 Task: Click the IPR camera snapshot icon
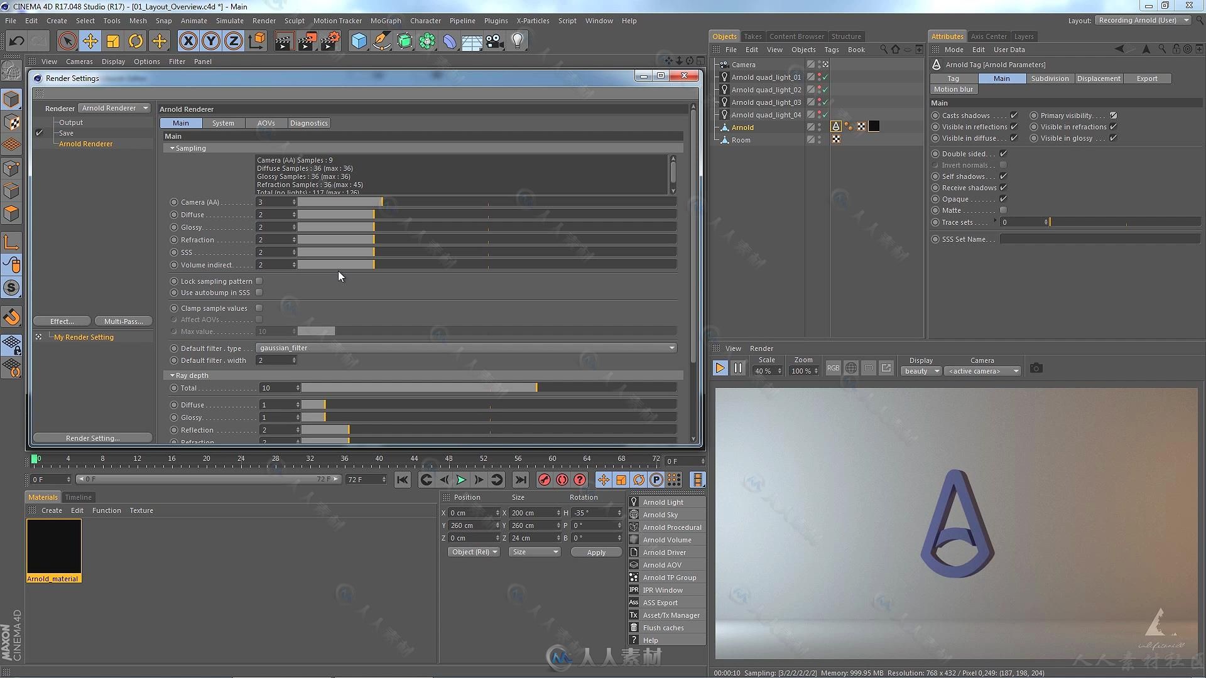[x=1036, y=369]
